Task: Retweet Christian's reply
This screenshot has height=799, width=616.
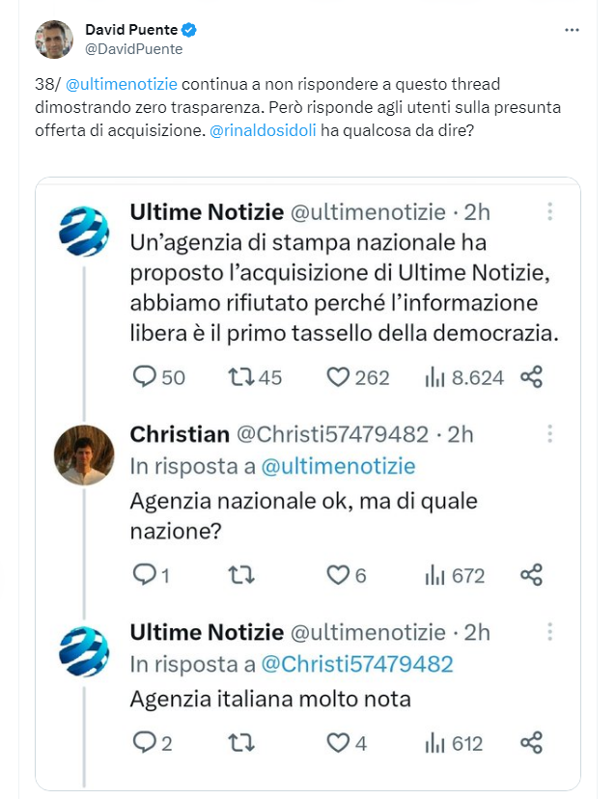Action: tap(238, 575)
